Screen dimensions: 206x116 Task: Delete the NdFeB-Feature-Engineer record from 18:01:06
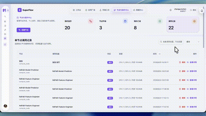(182, 80)
